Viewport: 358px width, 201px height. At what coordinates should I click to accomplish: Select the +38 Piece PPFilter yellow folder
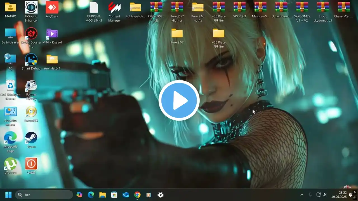click(x=219, y=33)
